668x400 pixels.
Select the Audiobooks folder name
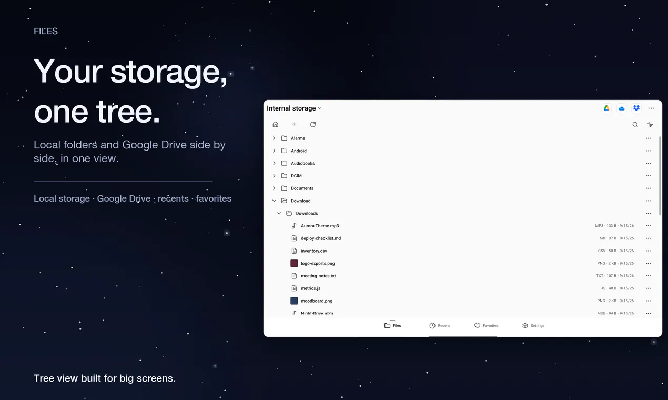[x=303, y=163]
